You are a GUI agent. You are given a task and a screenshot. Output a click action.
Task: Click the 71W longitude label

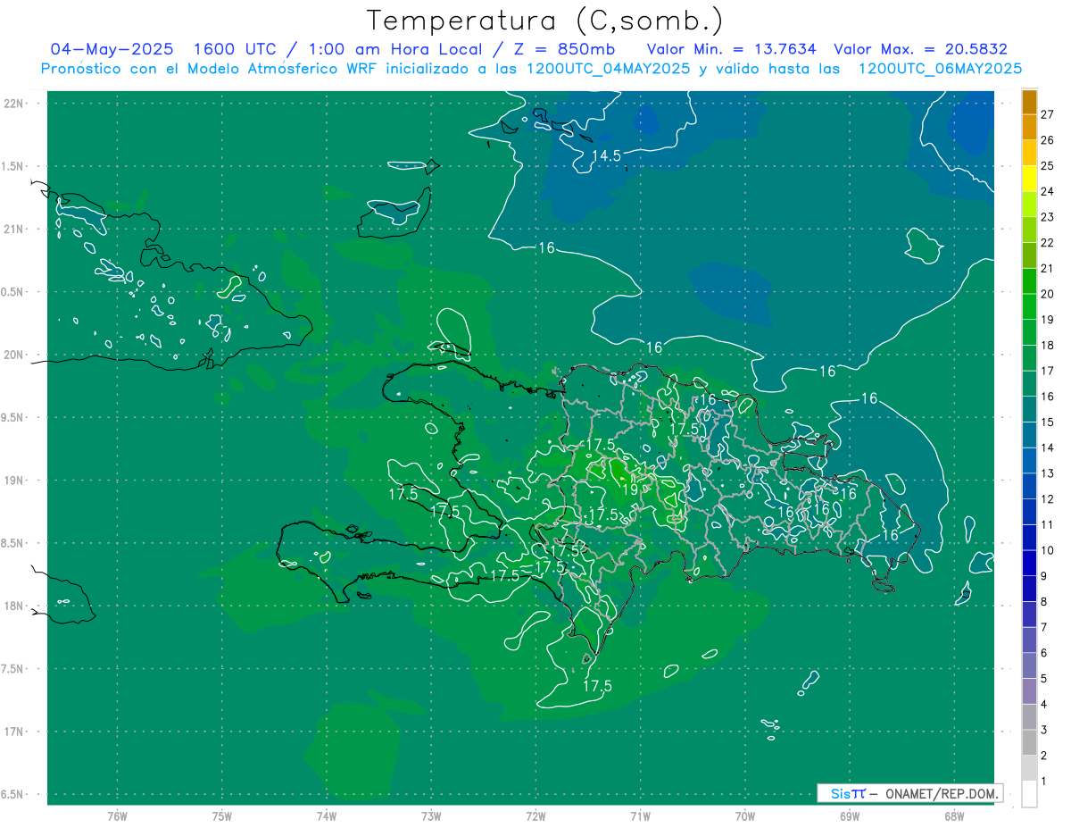(640, 816)
